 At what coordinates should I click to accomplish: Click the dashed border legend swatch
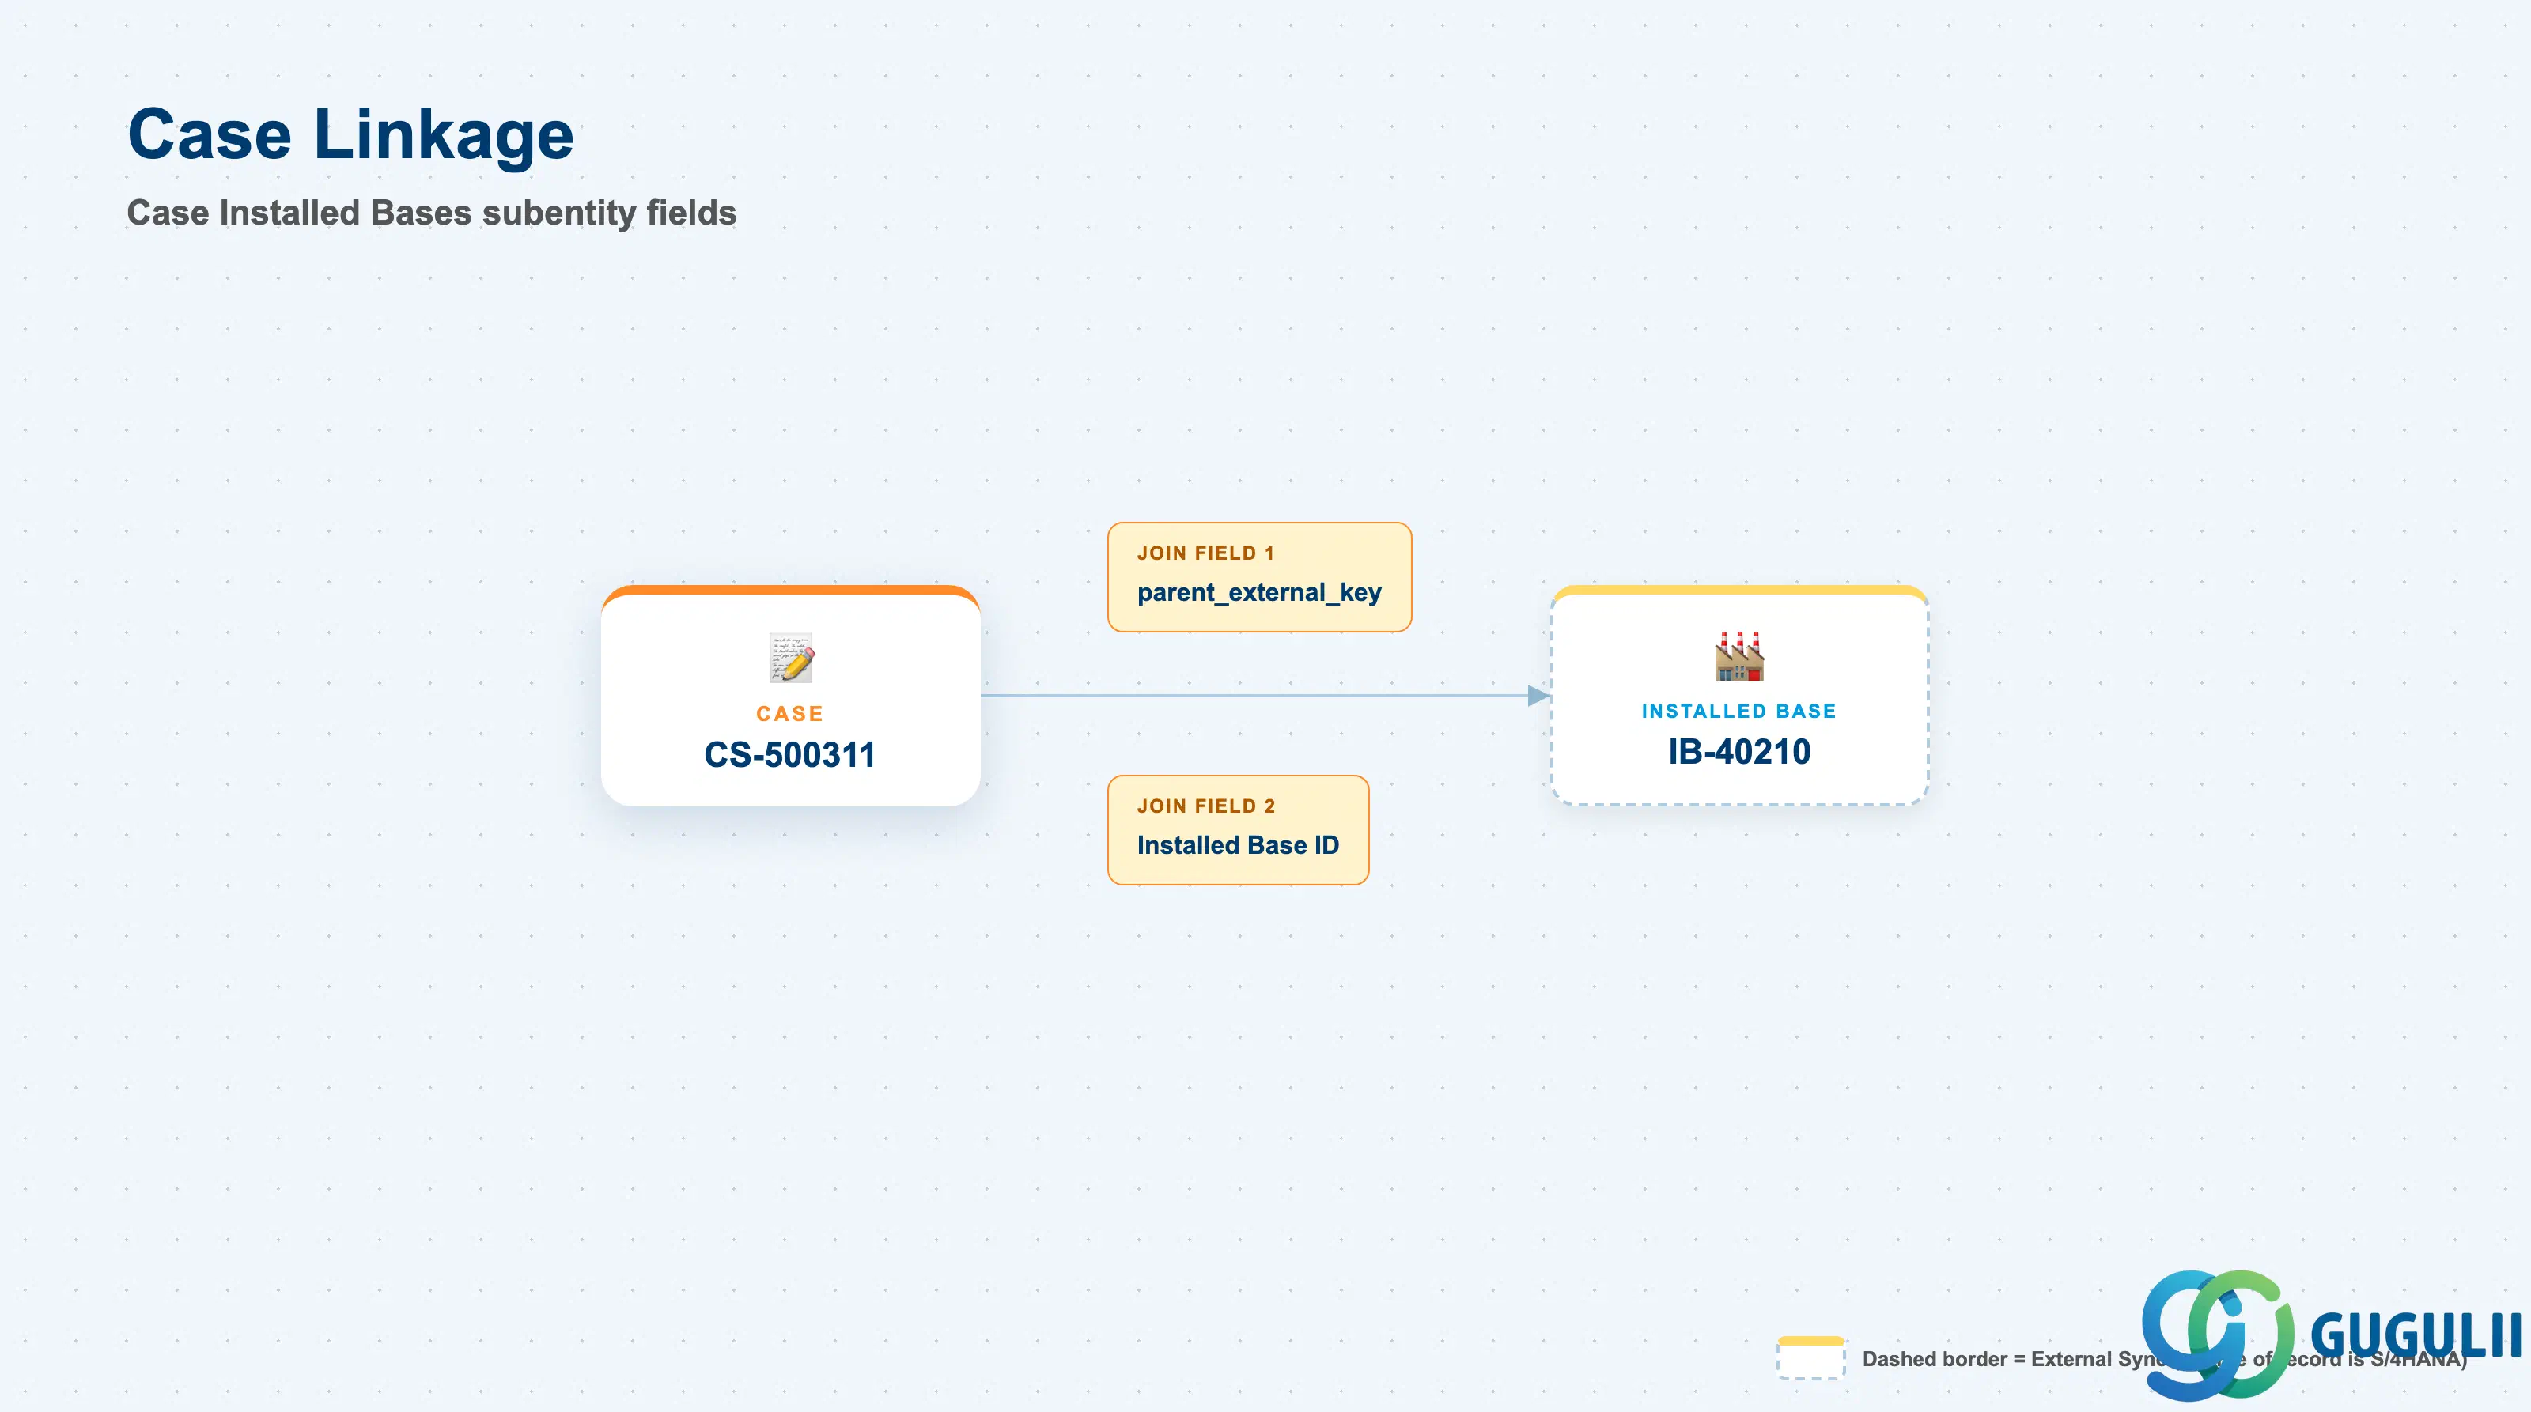[1810, 1358]
